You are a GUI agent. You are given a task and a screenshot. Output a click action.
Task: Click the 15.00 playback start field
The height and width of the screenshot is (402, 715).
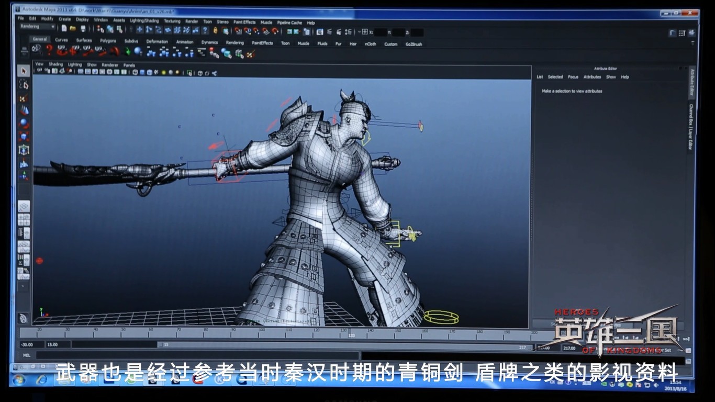tap(58, 344)
